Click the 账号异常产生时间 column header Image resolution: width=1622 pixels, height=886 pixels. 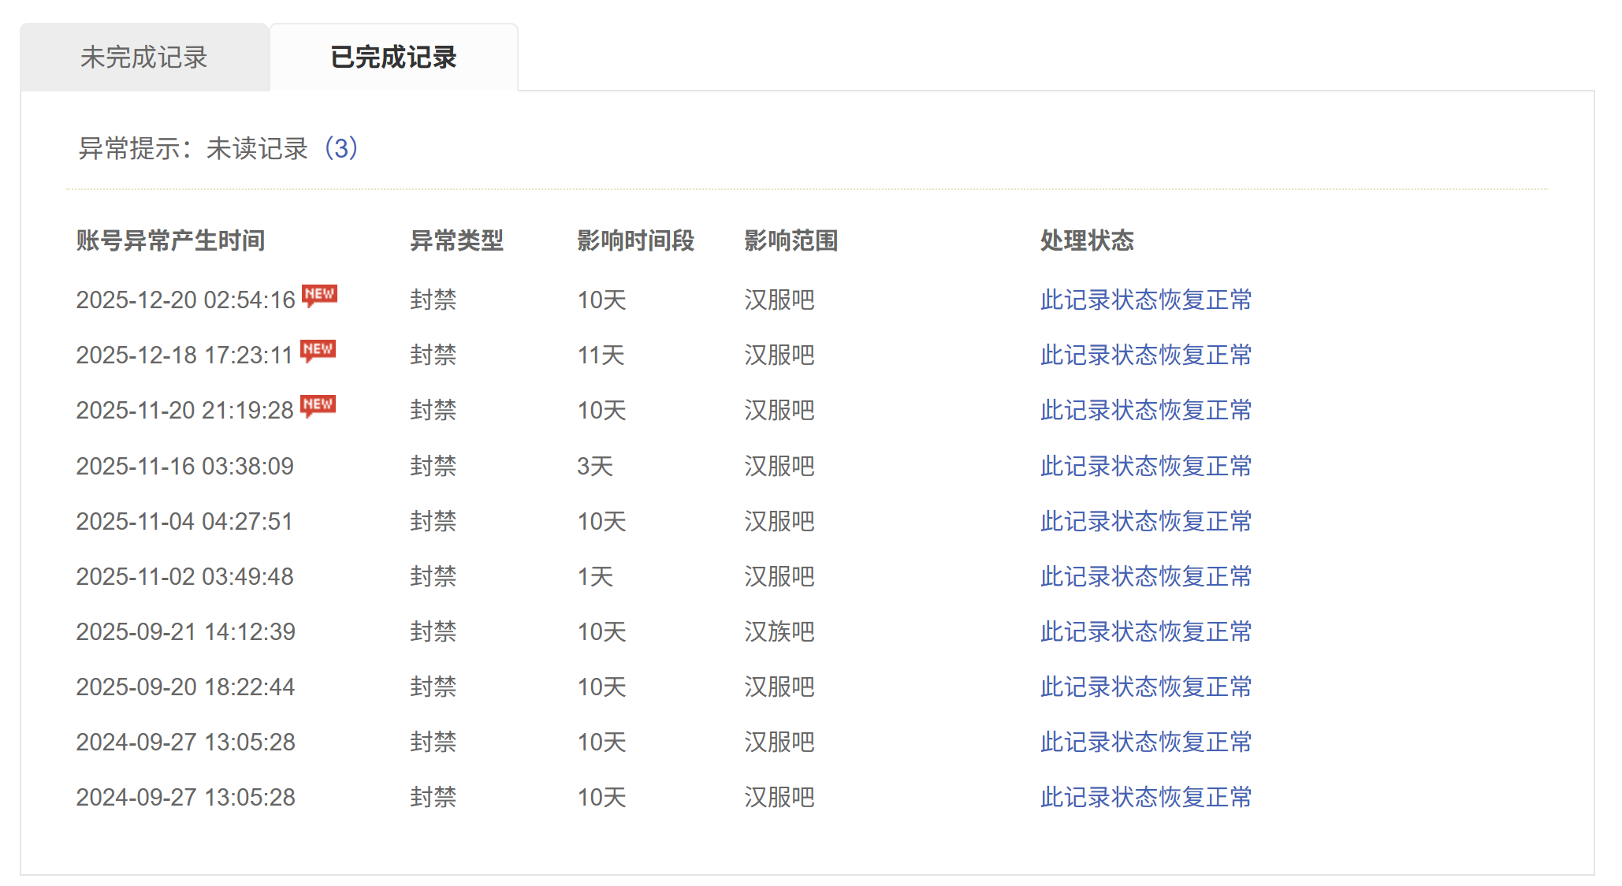click(x=170, y=240)
